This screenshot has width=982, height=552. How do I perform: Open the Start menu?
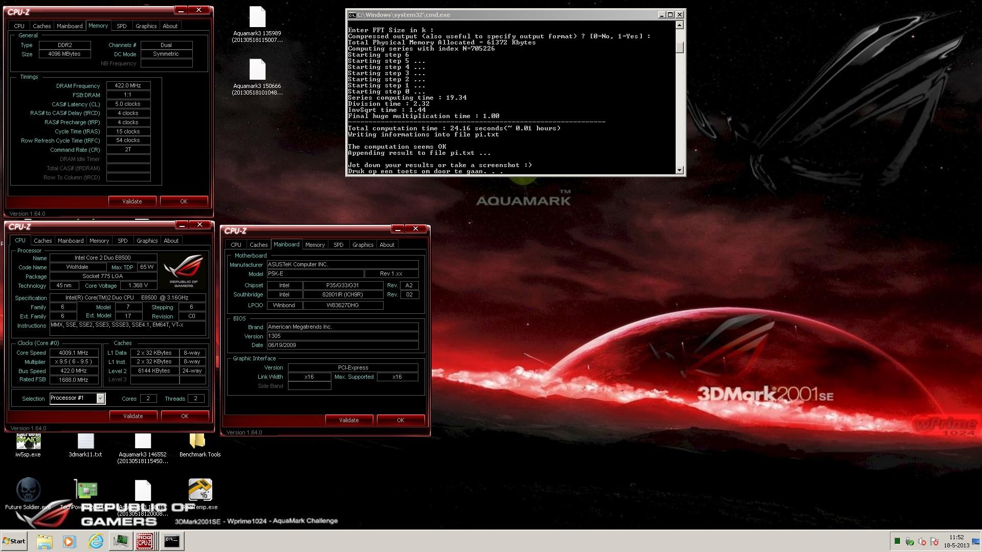14,541
